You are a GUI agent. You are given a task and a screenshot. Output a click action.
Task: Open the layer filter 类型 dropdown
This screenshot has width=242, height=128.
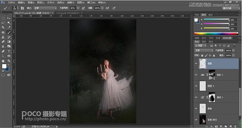[x=200, y=46]
